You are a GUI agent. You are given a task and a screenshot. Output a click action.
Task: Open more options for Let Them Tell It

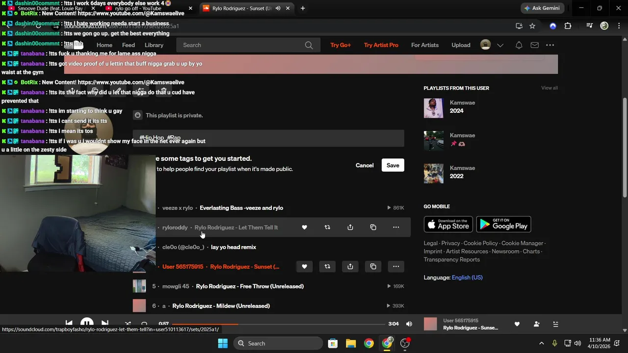(x=396, y=227)
